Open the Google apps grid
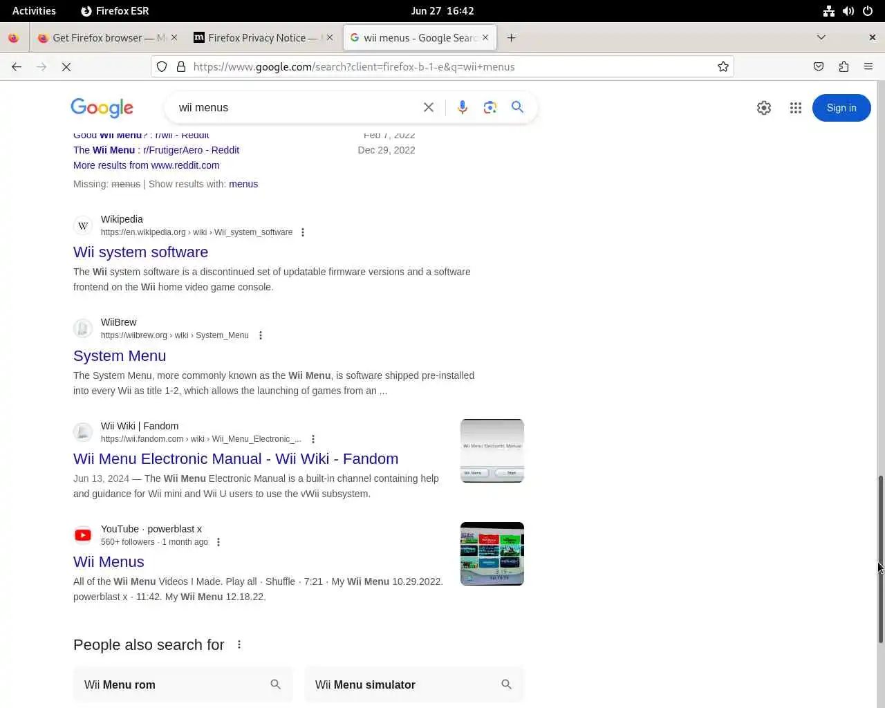Screen dimensions: 885x708 pos(796,108)
